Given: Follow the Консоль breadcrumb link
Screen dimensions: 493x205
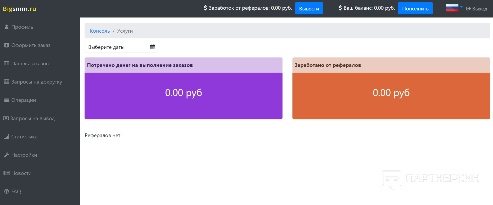Looking at the screenshot, I should tap(100, 31).
